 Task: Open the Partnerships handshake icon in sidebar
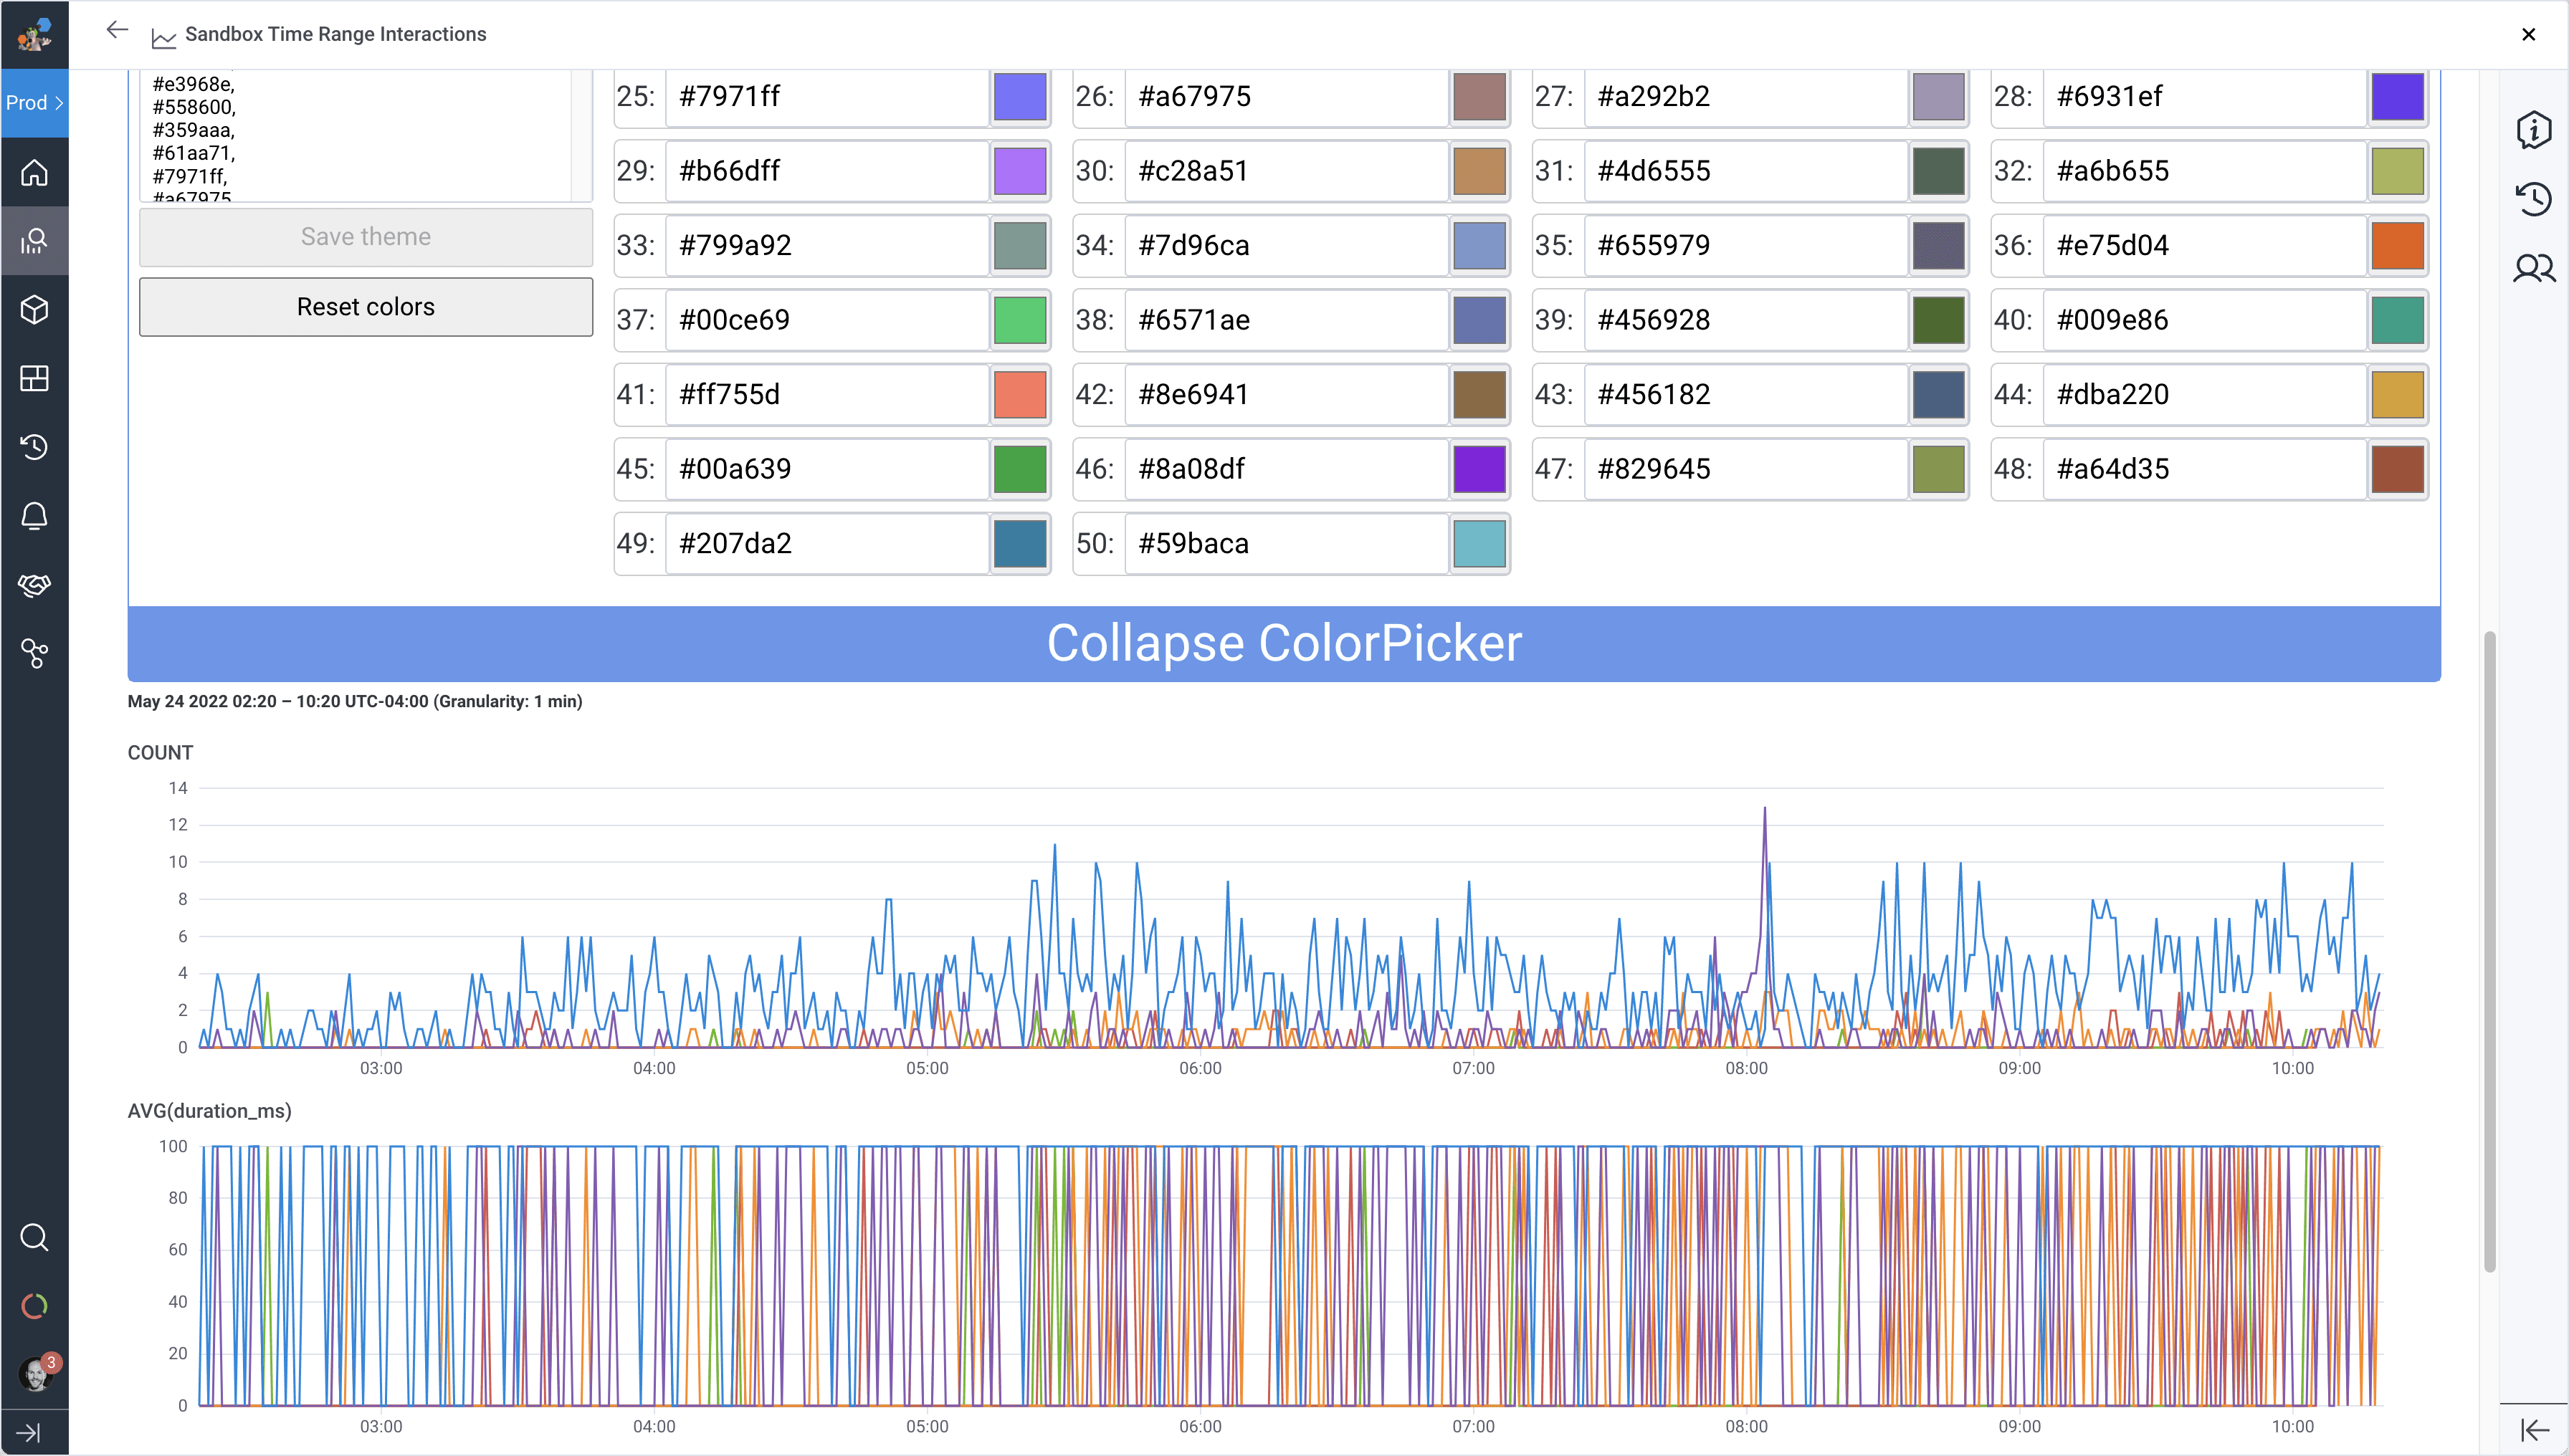point(34,585)
